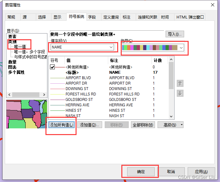Click the NAME heading label cell

coord(115,72)
